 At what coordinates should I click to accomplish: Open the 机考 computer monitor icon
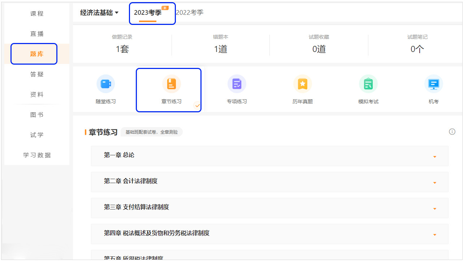pyautogui.click(x=433, y=84)
